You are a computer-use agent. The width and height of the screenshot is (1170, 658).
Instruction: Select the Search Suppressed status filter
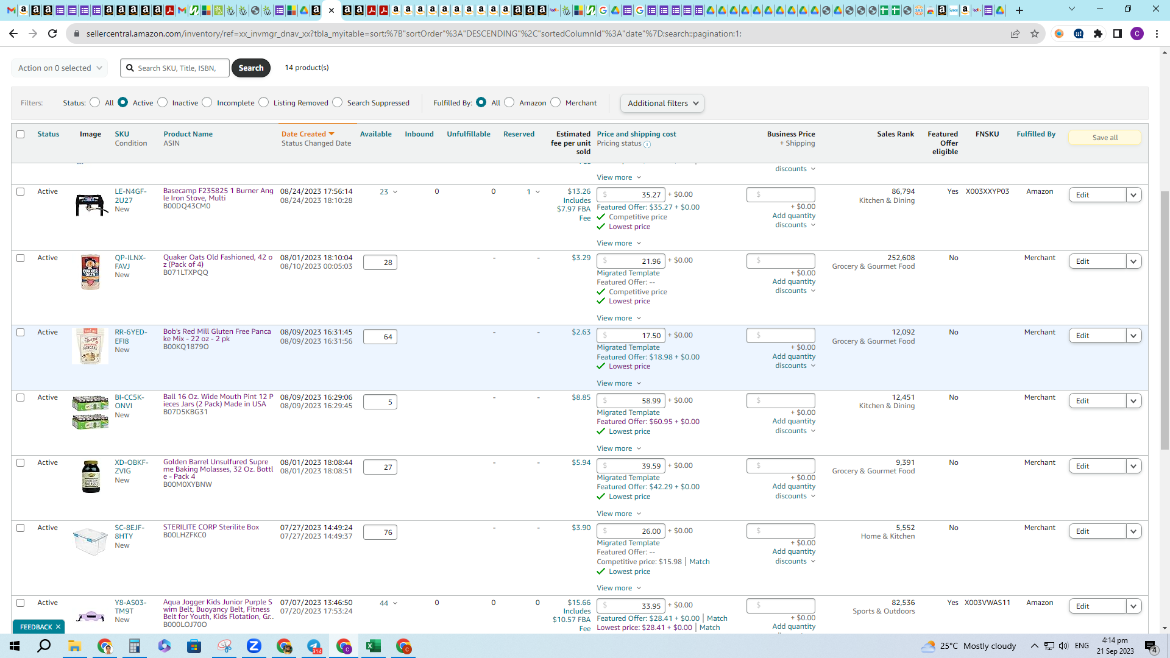tap(338, 102)
